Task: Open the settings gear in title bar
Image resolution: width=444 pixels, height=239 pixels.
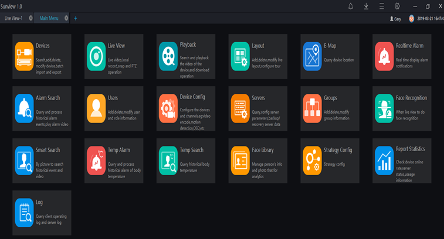Action: (x=397, y=6)
